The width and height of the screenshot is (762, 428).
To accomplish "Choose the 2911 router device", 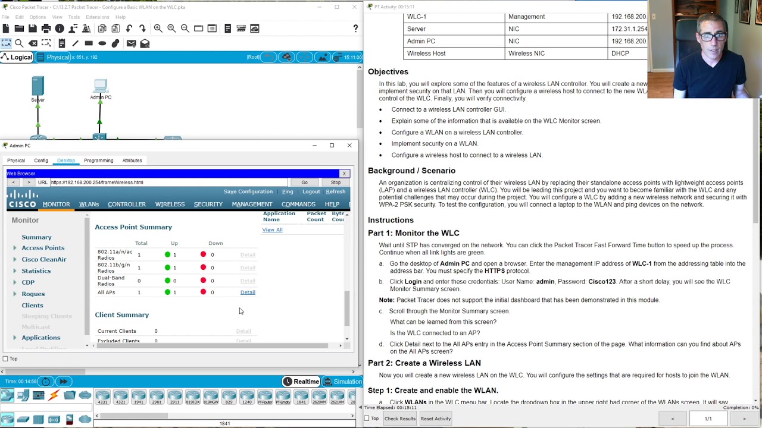I will pos(175,397).
